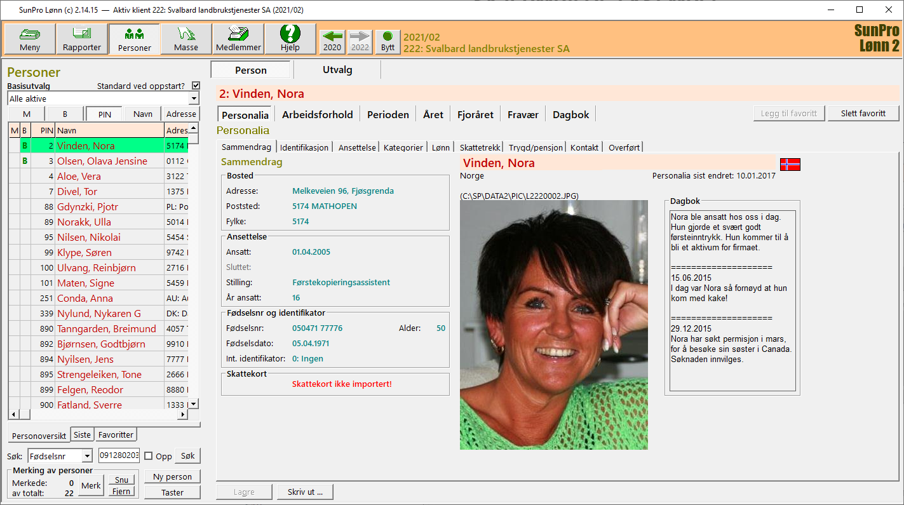Select Olsen, Olava Jensine in list
This screenshot has width=904, height=505.
[98, 161]
